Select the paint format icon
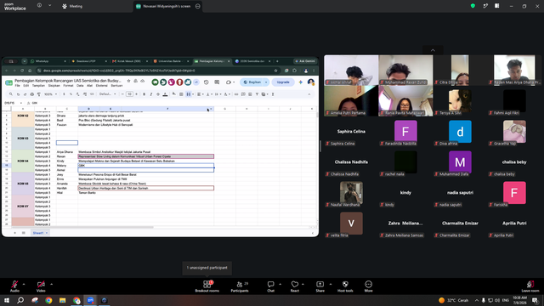The width and height of the screenshot is (544, 306). (x=38, y=94)
